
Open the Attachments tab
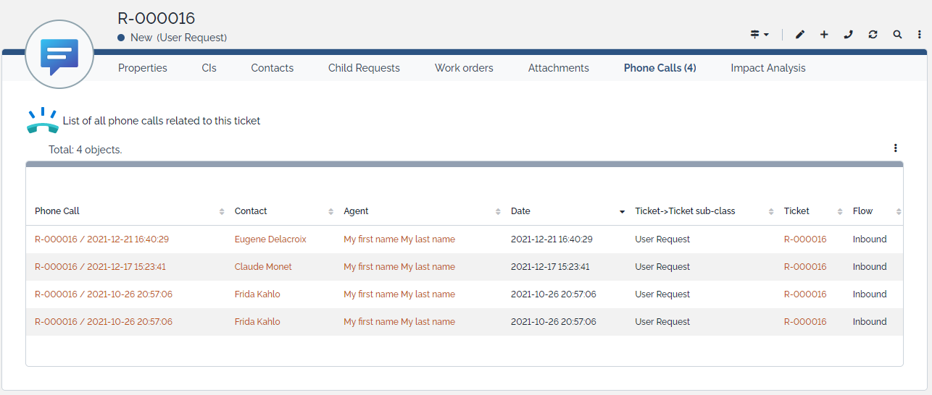point(558,68)
